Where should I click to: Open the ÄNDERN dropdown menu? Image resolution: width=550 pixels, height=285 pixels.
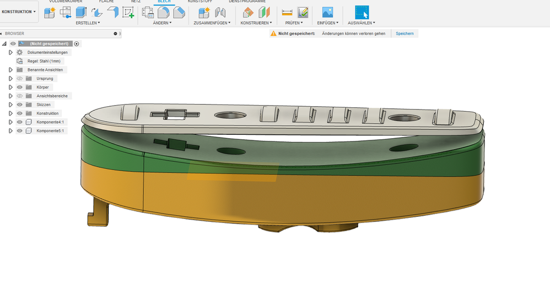click(x=162, y=23)
